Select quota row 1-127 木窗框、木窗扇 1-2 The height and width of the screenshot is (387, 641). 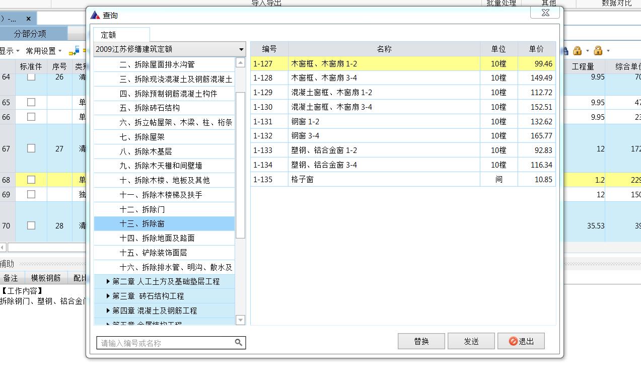tap(403, 63)
